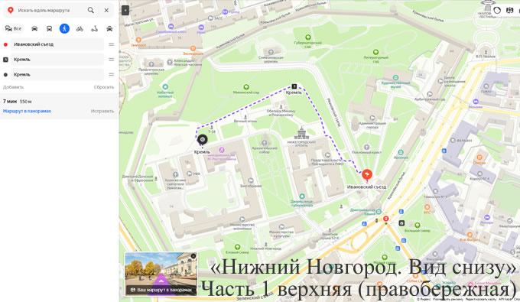The width and height of the screenshot is (520, 302).
Task: Select the bicycle route mode
Action: tap(80, 28)
